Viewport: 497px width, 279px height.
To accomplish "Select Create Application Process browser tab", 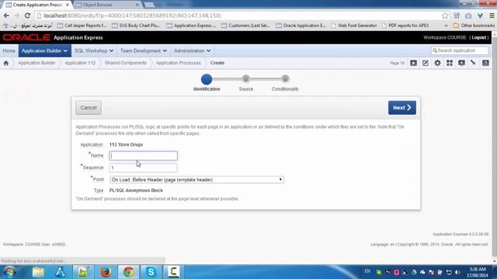I will click(37, 5).
